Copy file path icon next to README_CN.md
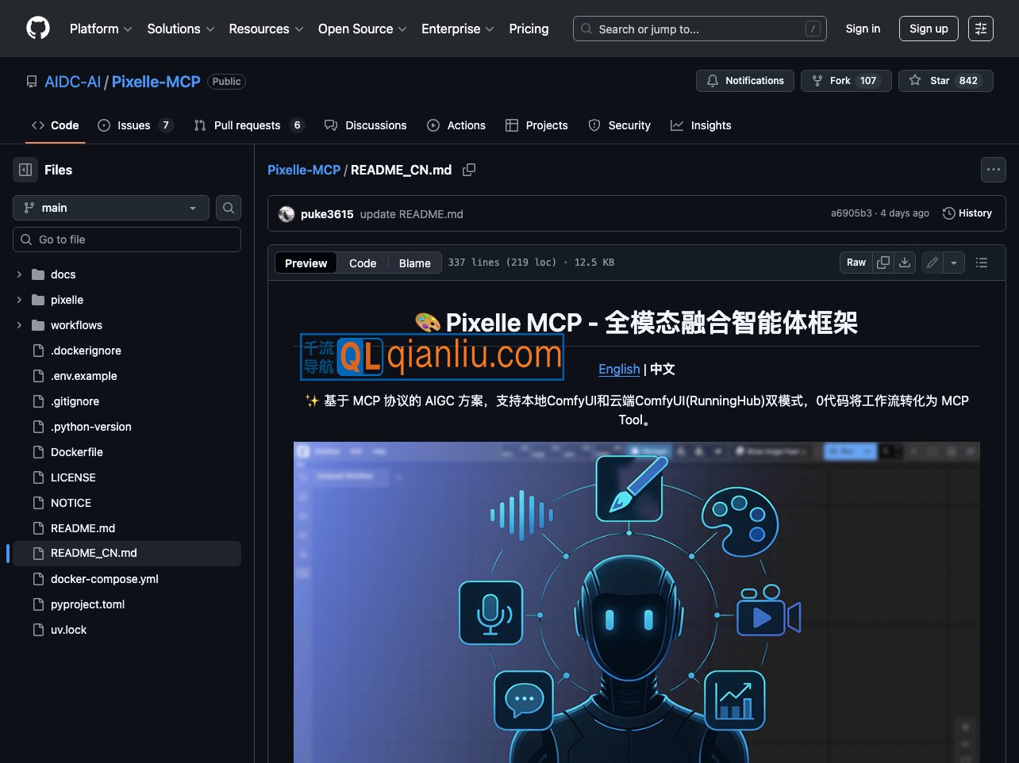This screenshot has width=1019, height=763. pos(469,170)
